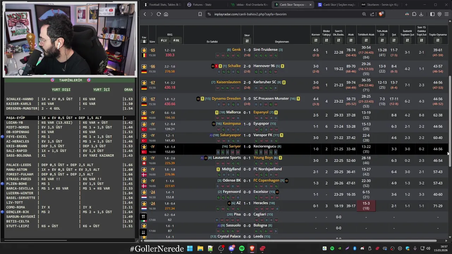Open File Explorer from the taskbar
452x254 pixels.
(x=200, y=248)
